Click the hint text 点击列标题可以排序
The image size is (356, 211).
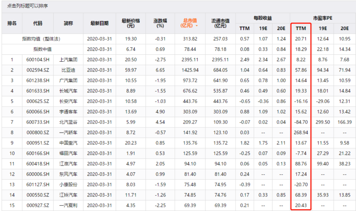(27, 6)
